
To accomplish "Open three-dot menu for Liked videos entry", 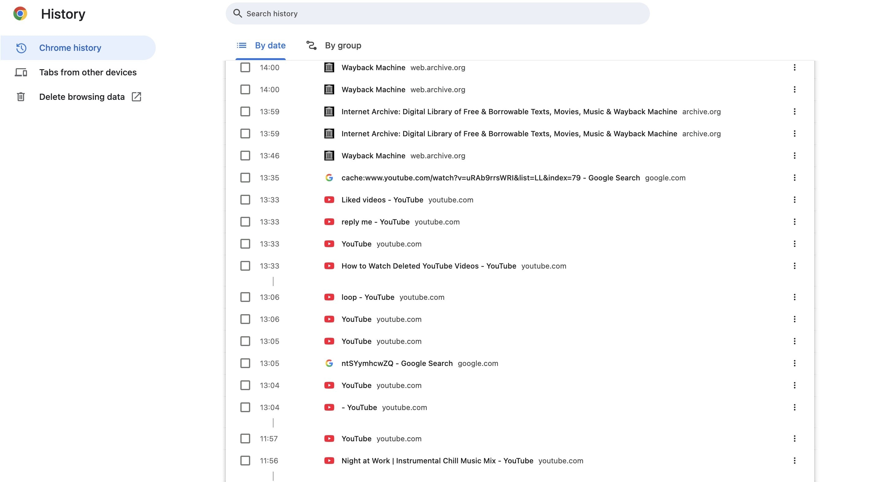I will (x=794, y=200).
